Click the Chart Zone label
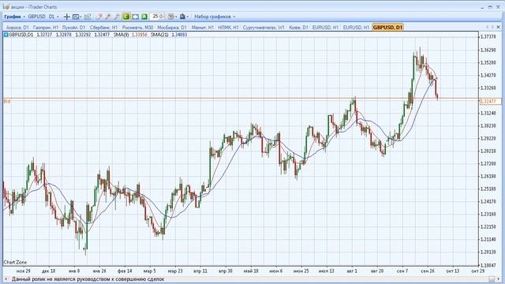505x284 pixels. [15, 263]
